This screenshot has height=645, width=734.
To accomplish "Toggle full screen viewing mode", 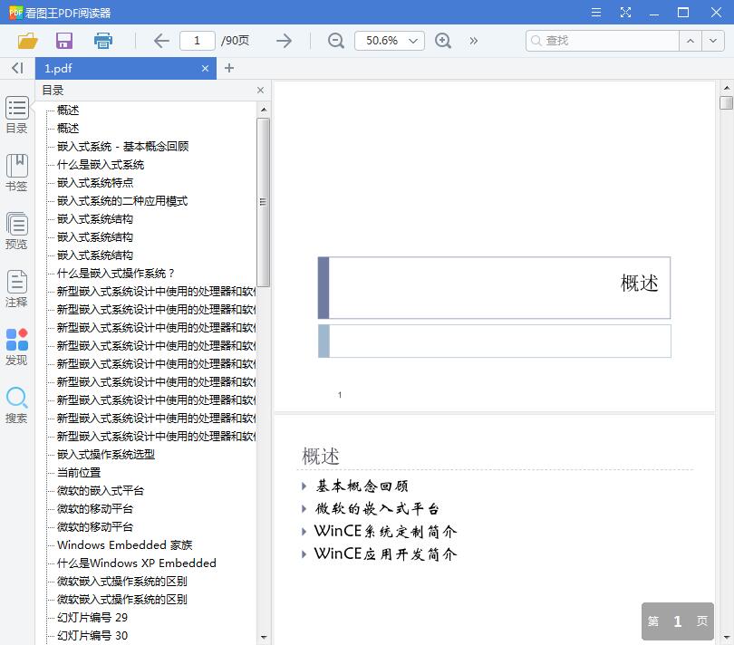I will tap(625, 13).
